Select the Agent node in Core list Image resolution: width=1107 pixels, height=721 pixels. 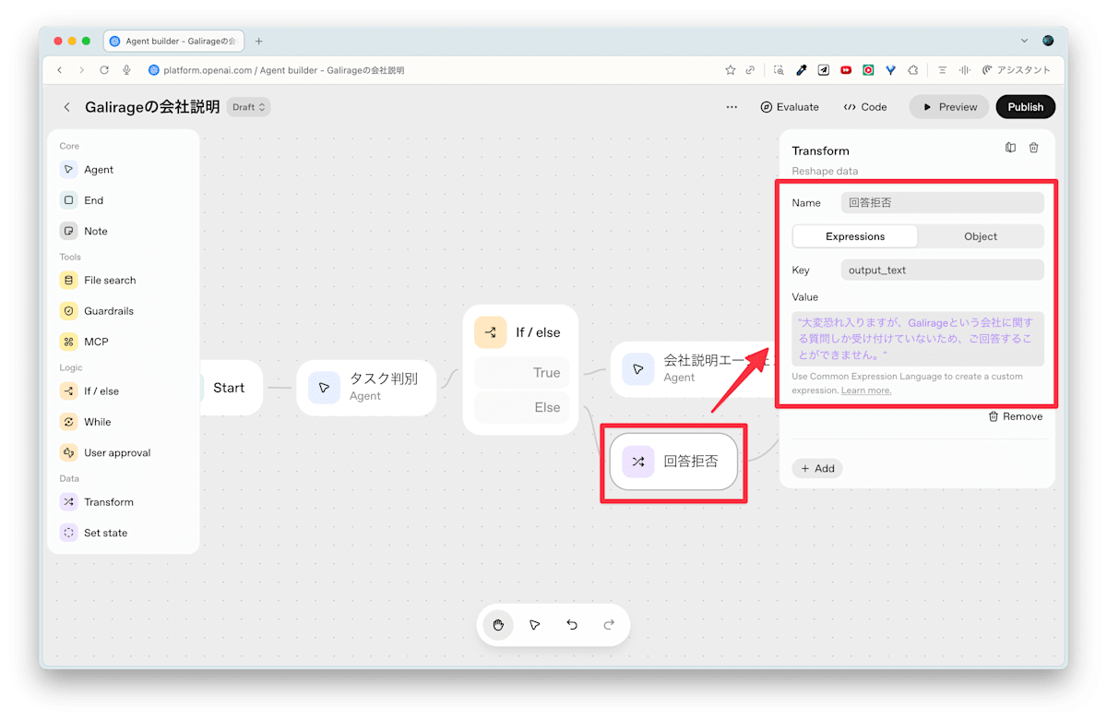point(88,170)
